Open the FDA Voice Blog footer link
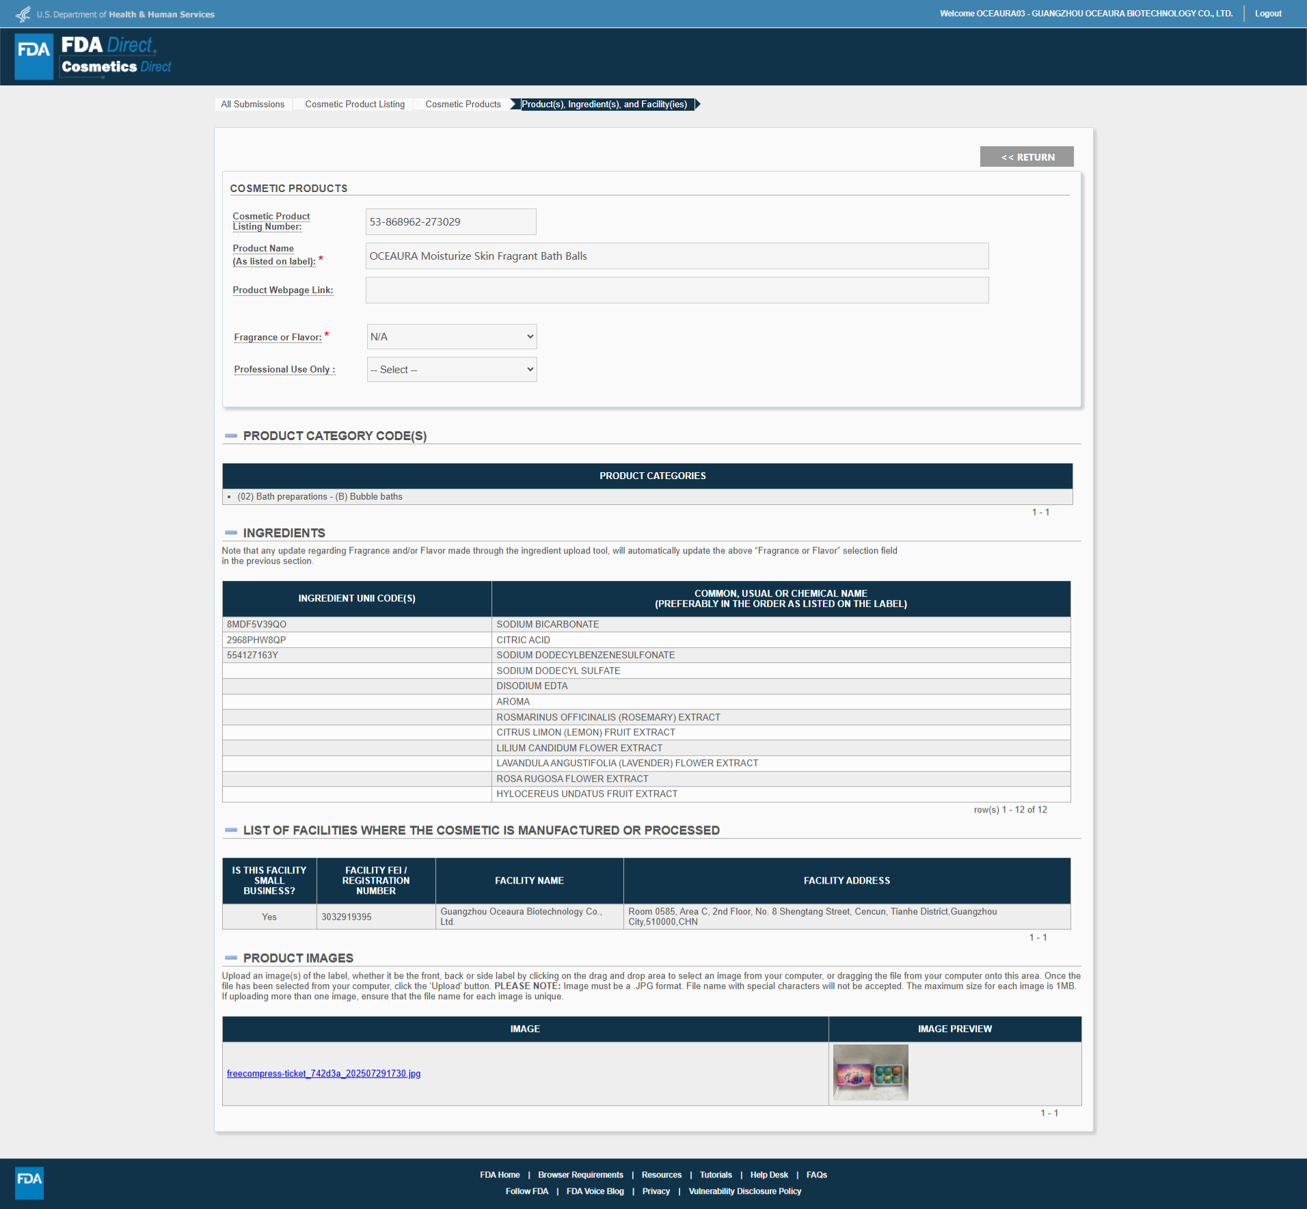The width and height of the screenshot is (1307, 1209). pos(595,1192)
